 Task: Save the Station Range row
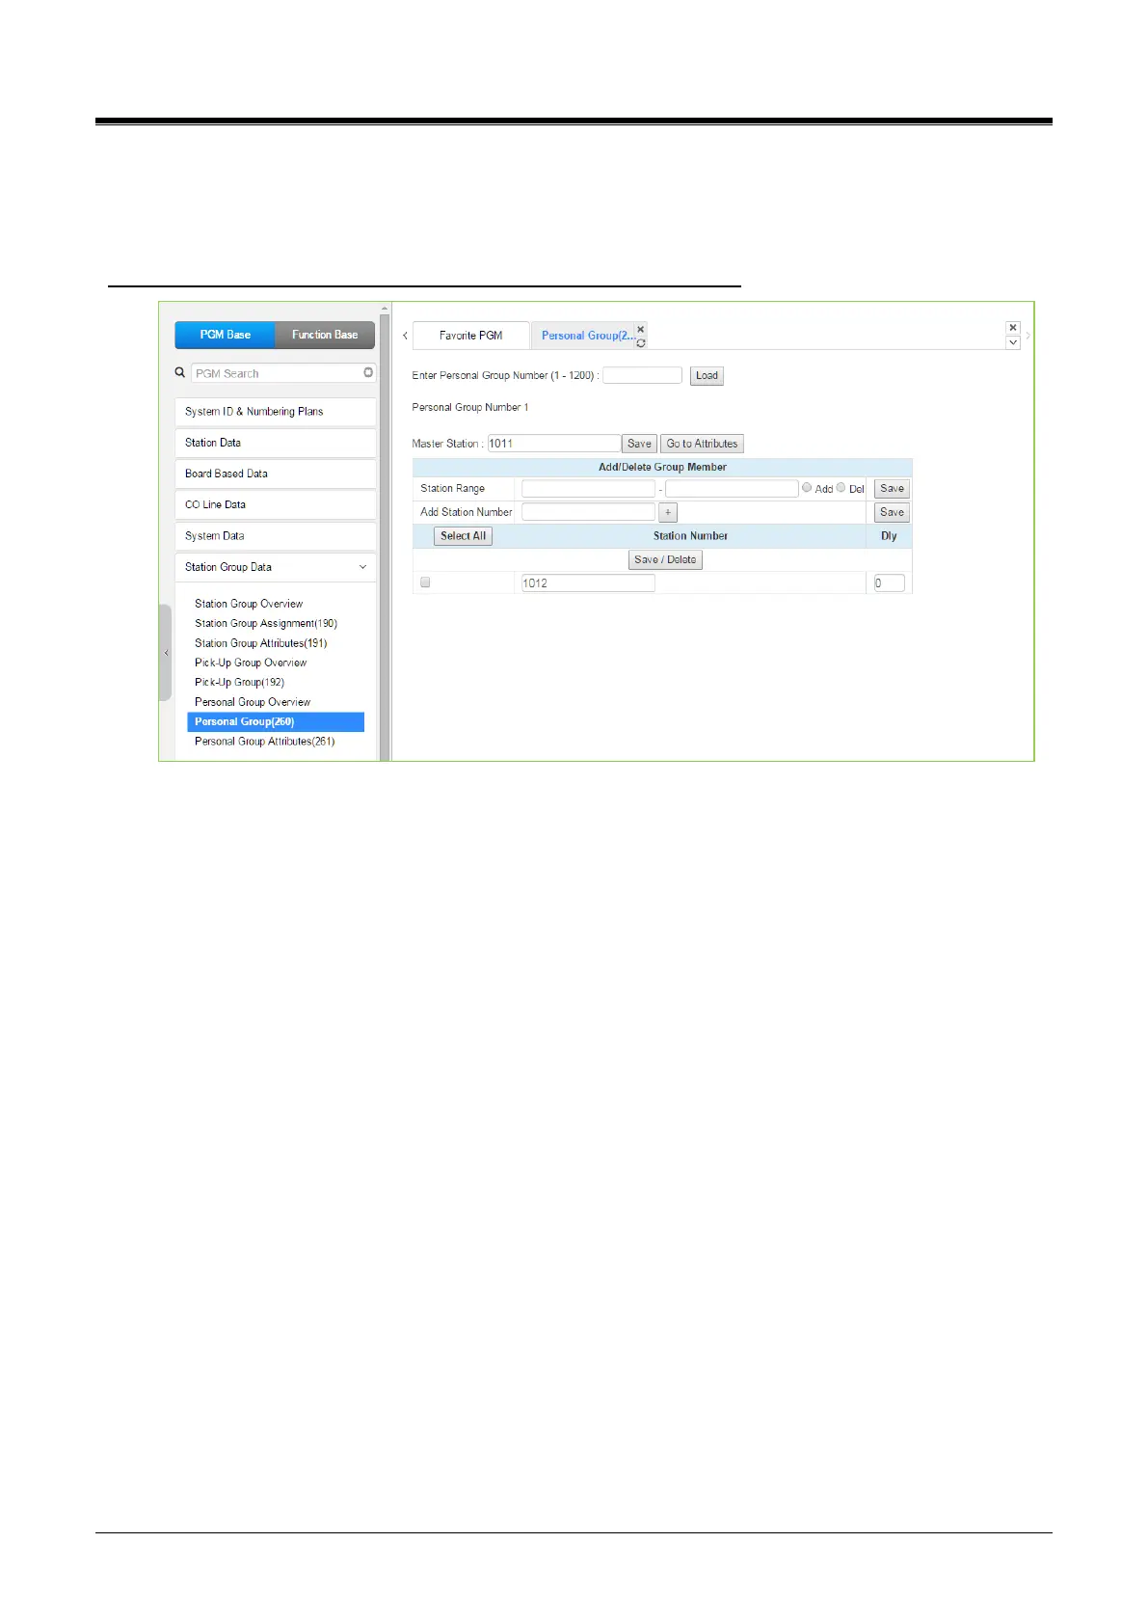point(892,489)
